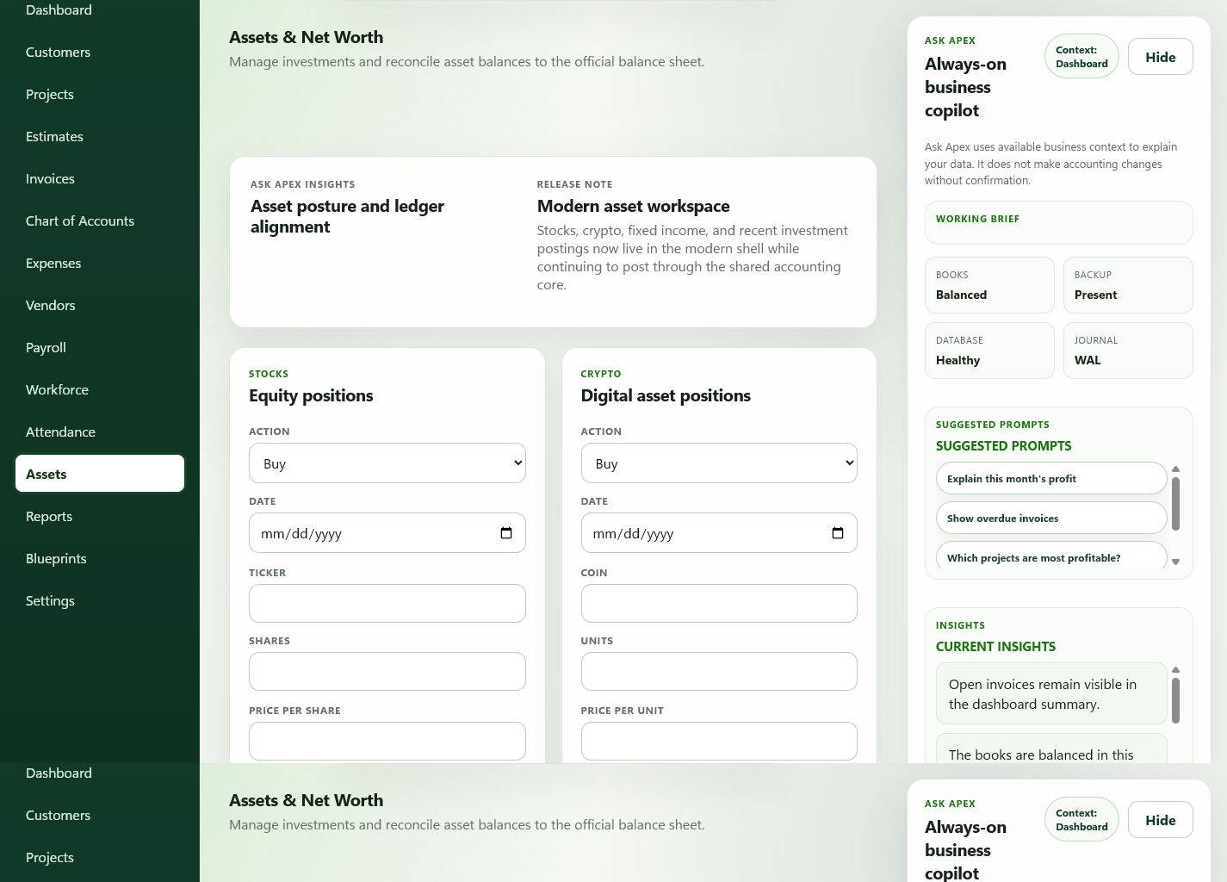
Task: Click the 'The books are balanced' insight
Action: pyautogui.click(x=1051, y=748)
